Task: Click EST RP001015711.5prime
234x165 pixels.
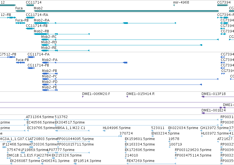Action: (x=58, y=147)
